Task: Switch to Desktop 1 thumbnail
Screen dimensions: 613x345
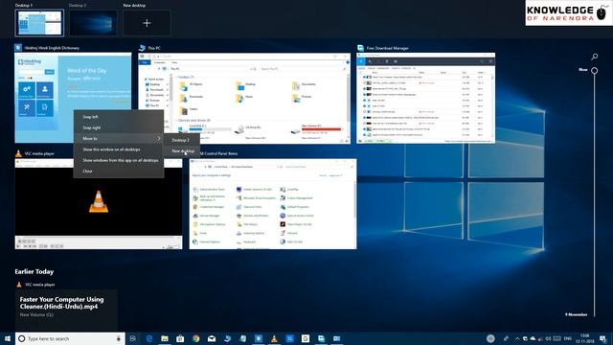Action: click(x=39, y=23)
